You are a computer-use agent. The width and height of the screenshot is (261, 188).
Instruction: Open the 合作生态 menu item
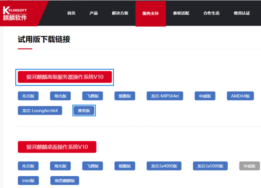point(211,13)
